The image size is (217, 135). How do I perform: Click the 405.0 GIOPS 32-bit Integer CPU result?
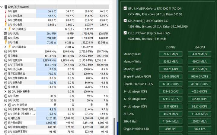point(199,99)
